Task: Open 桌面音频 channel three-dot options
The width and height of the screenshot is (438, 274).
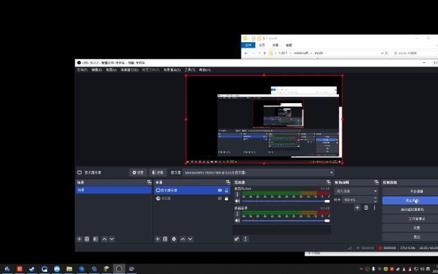Action: point(237,214)
